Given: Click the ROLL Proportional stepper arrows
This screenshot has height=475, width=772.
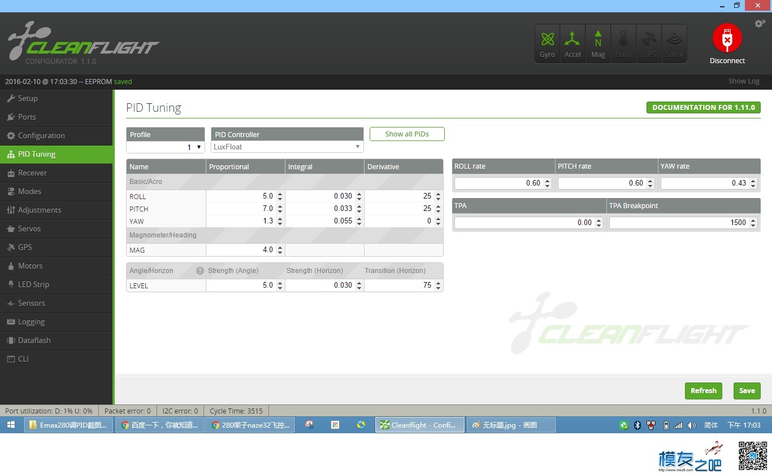Looking at the screenshot, I should click(280, 196).
